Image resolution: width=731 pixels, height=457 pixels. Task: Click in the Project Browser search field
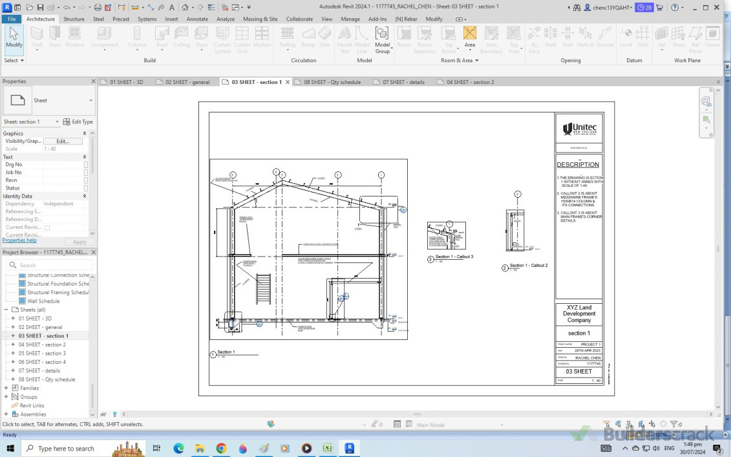click(x=52, y=265)
